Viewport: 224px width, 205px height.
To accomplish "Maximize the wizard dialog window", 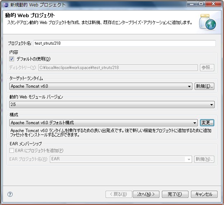I will click(201, 4).
